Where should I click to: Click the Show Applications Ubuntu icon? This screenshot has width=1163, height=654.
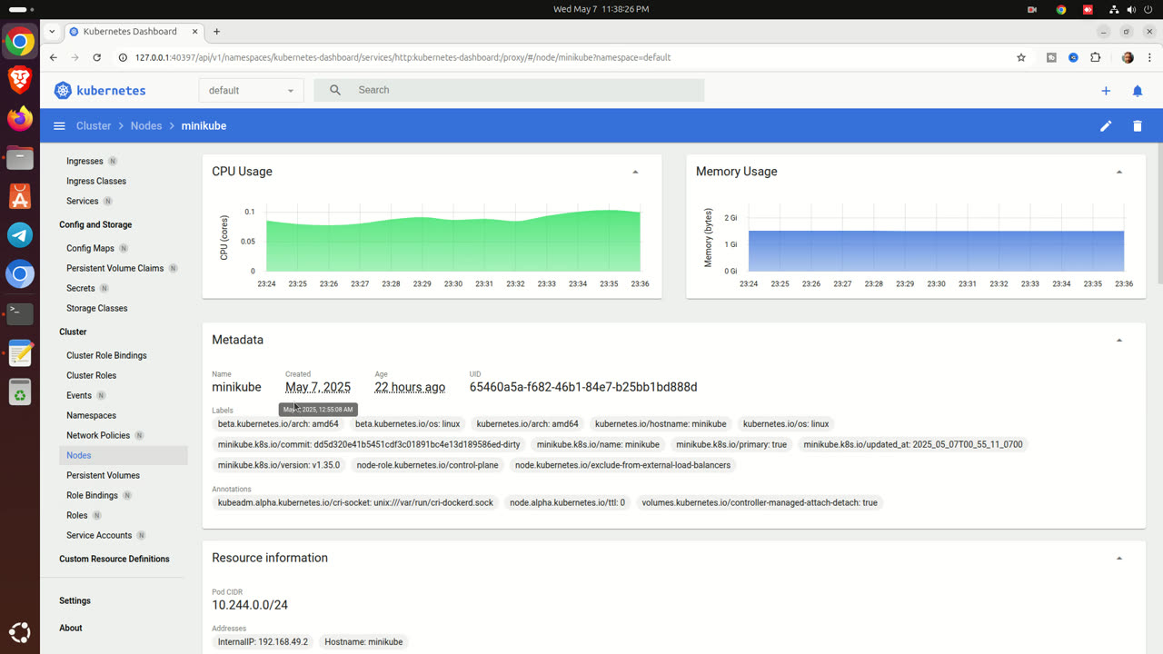click(20, 632)
